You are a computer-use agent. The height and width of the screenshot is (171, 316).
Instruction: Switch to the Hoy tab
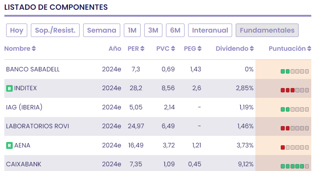pyautogui.click(x=17, y=30)
